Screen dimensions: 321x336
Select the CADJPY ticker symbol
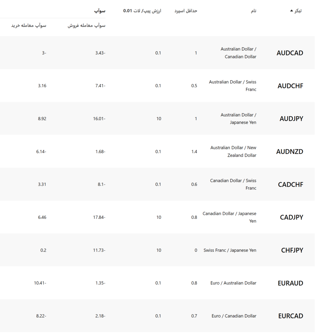[291, 217]
